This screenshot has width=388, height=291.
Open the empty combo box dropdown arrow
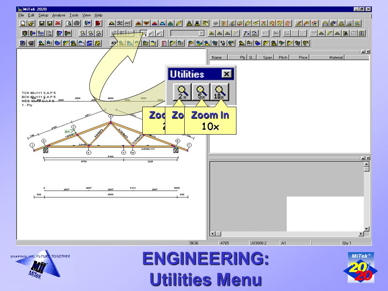click(x=202, y=33)
